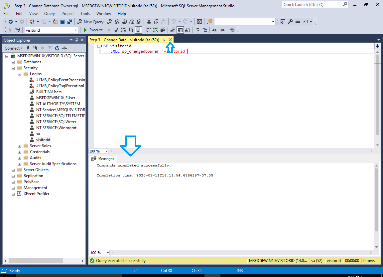Open Properties window via wrench icon
The width and height of the screenshot is (383, 277).
pyautogui.click(x=290, y=22)
